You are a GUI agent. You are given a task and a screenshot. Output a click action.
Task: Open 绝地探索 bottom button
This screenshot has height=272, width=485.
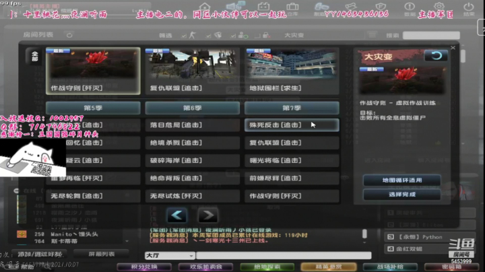point(267,267)
